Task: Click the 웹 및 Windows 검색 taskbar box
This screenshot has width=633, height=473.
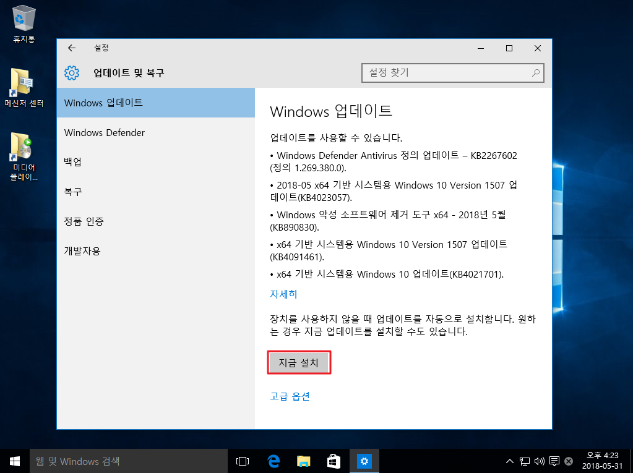Action: (128, 461)
